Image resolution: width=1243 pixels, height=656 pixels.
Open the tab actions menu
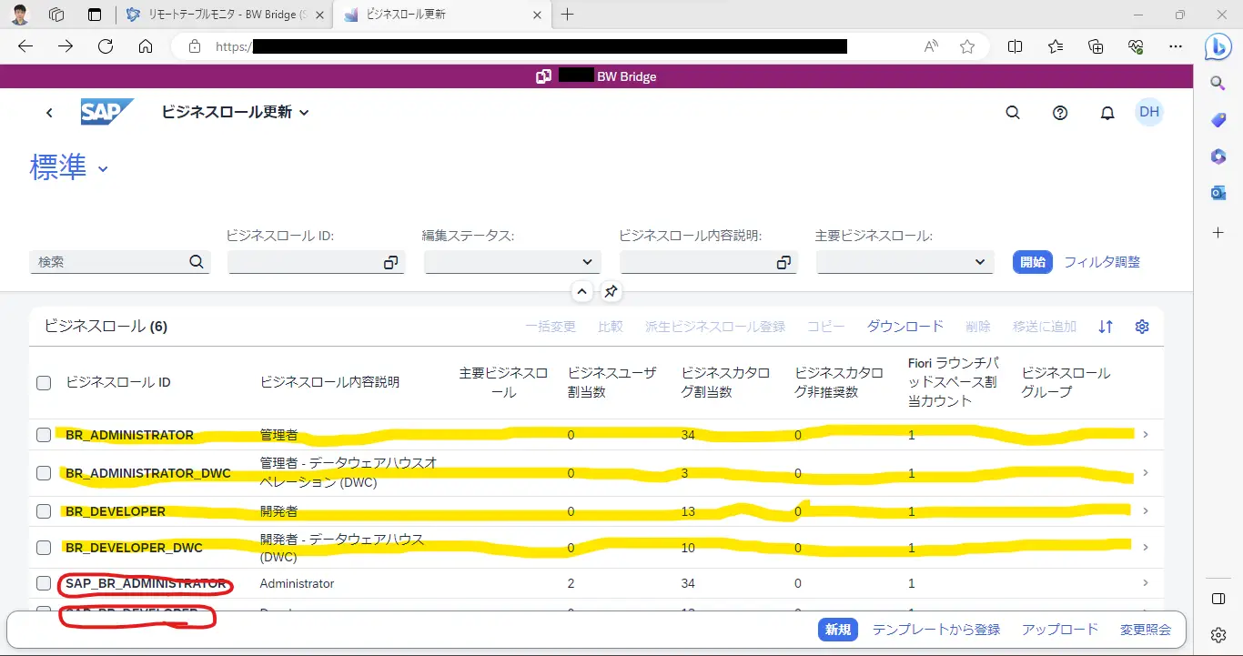click(95, 15)
